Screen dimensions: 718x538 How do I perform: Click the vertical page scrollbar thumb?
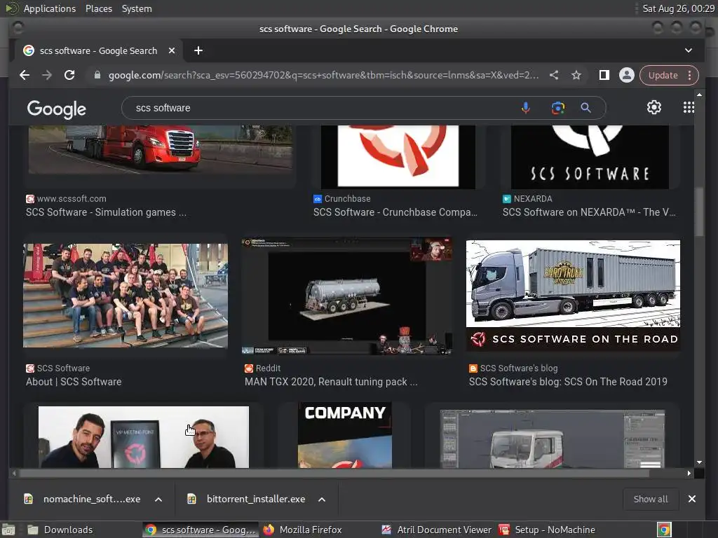tap(699, 212)
